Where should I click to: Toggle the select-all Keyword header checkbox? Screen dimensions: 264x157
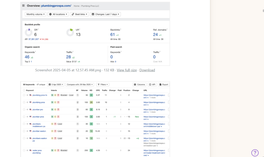pos(24,90)
